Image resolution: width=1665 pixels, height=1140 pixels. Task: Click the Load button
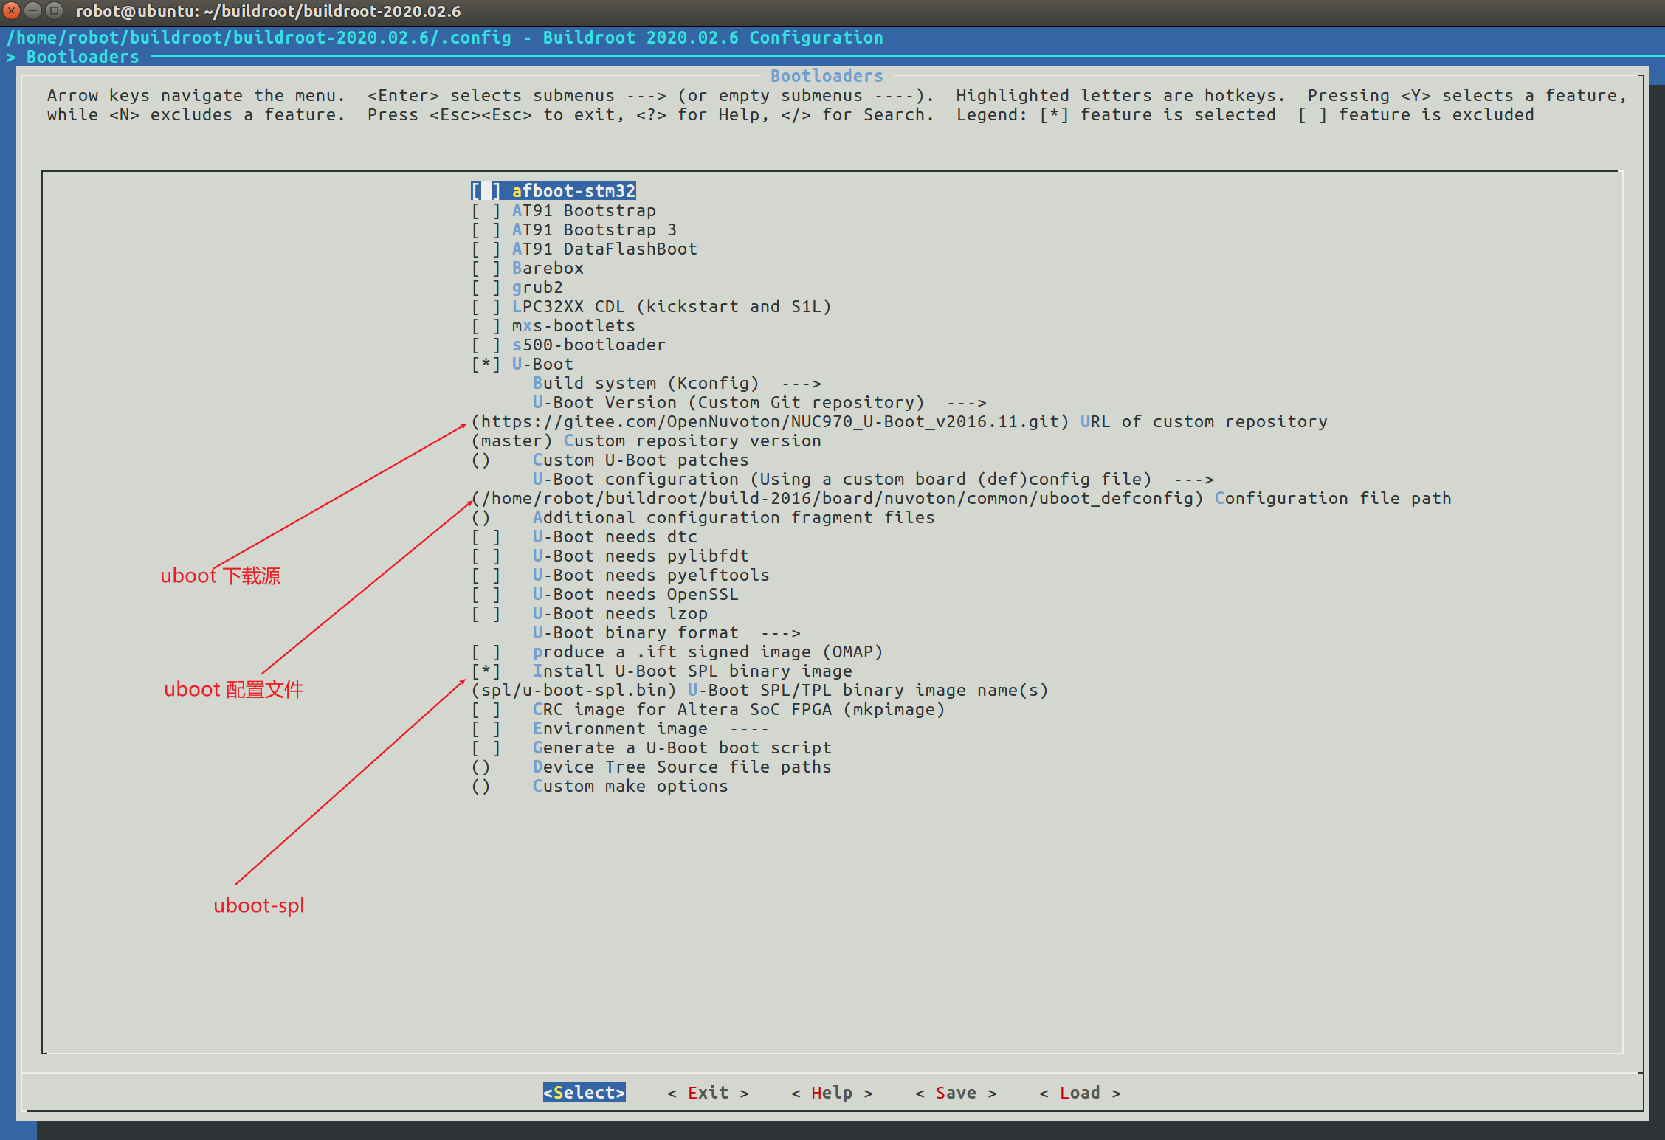[x=1080, y=1092]
